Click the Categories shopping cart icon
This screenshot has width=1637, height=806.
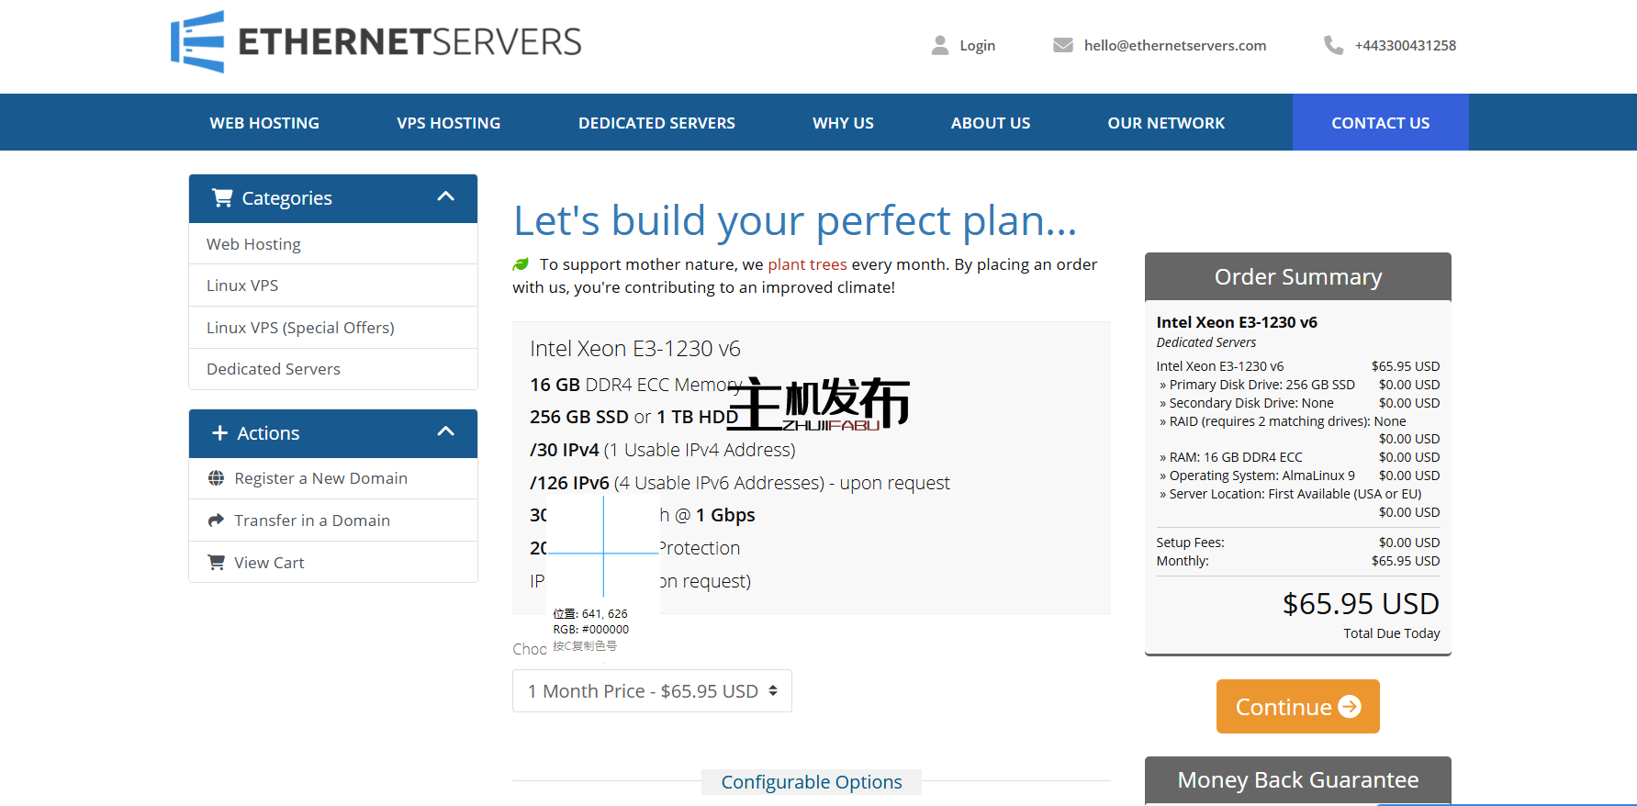click(222, 197)
